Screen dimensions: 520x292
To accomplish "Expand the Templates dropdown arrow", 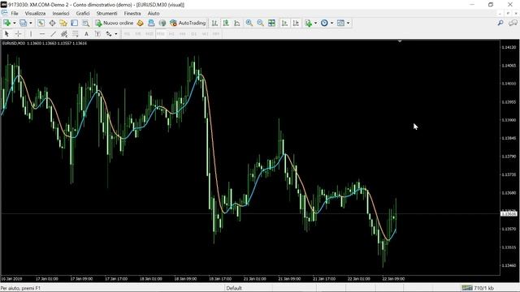I will [348, 23].
